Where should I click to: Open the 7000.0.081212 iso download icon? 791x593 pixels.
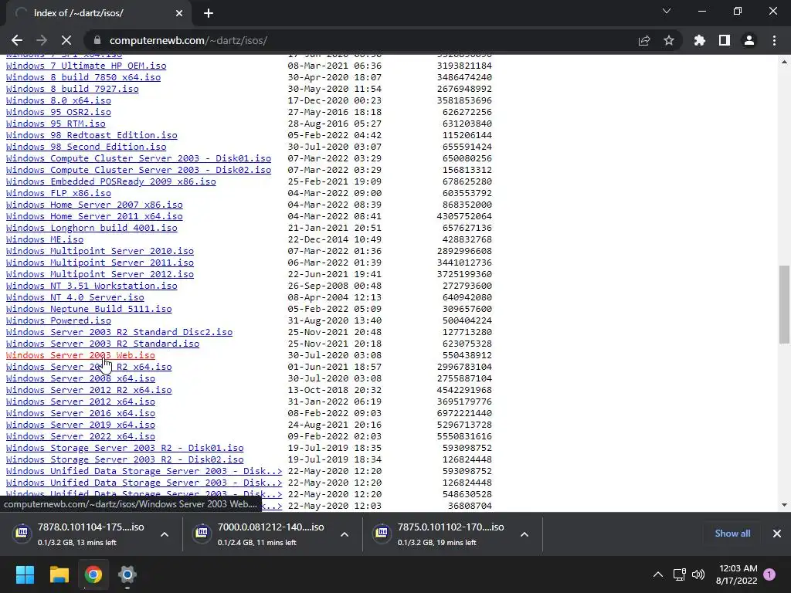coord(202,533)
